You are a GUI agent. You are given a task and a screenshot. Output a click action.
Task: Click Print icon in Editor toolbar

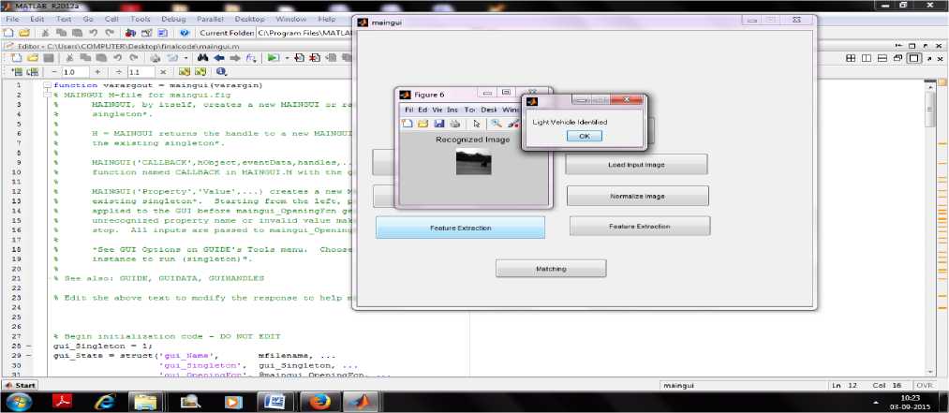156,58
